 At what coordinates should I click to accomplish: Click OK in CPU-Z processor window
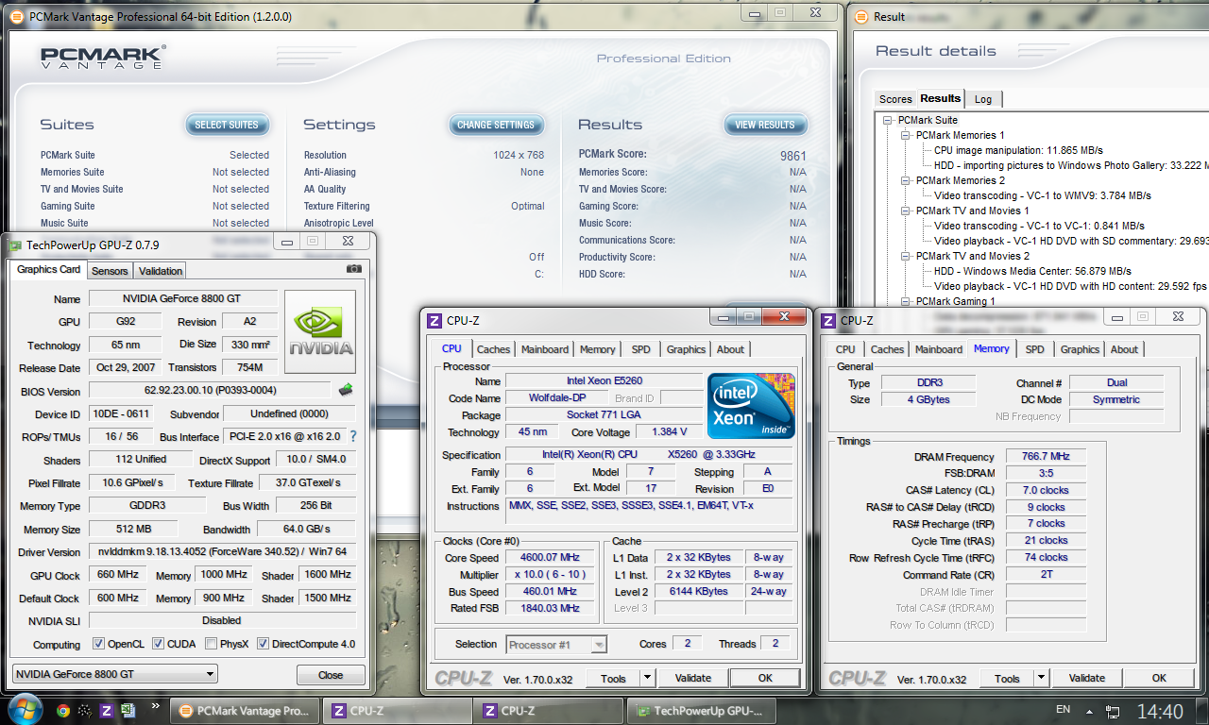coord(765,678)
